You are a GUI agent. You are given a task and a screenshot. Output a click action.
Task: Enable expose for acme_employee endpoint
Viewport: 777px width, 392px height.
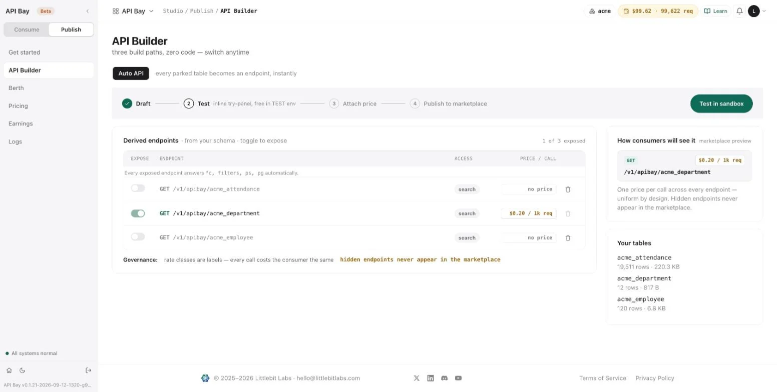coord(138,237)
